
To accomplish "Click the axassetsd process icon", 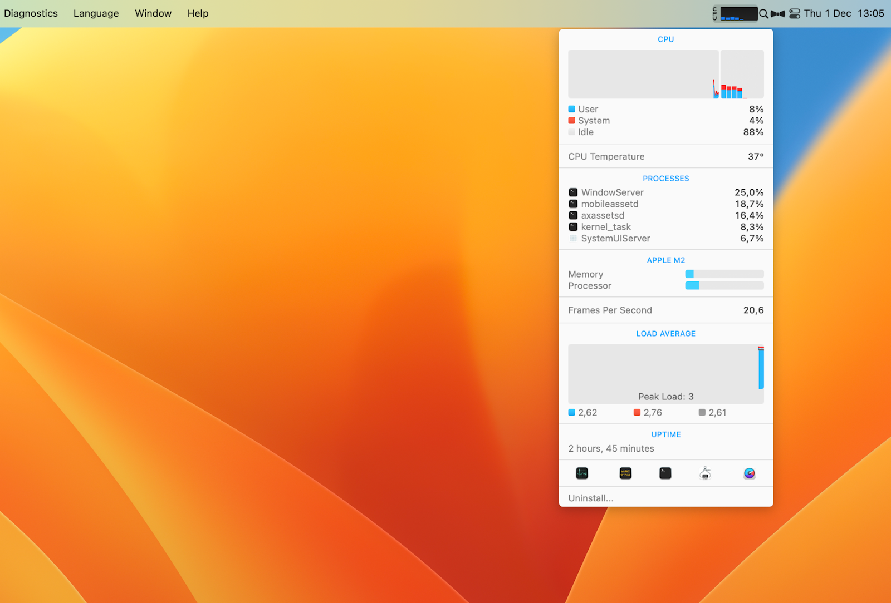I will 573,215.
